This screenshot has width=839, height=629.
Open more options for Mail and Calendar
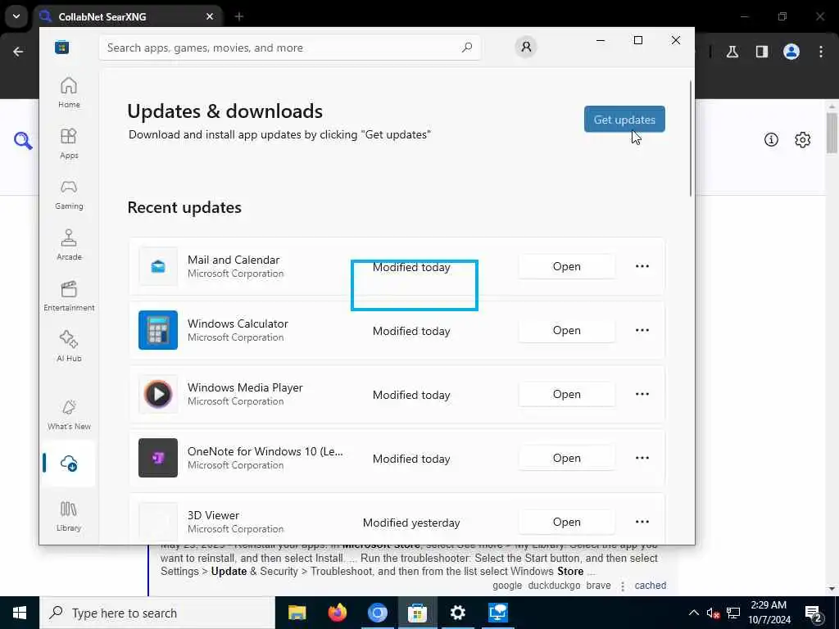coord(642,266)
